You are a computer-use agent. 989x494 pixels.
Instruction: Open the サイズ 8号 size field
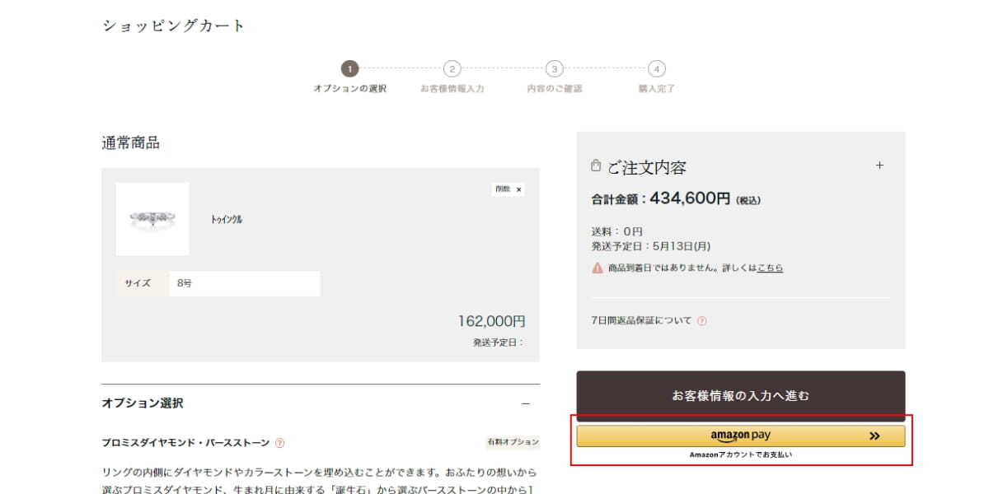(x=244, y=283)
